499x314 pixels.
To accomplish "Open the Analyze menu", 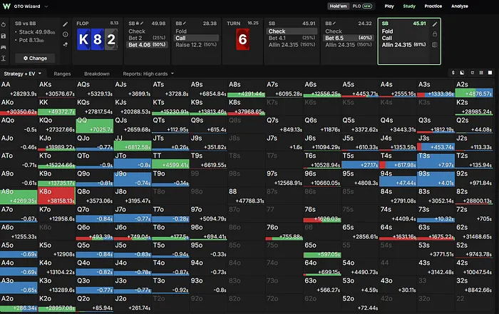I will tap(460, 6).
